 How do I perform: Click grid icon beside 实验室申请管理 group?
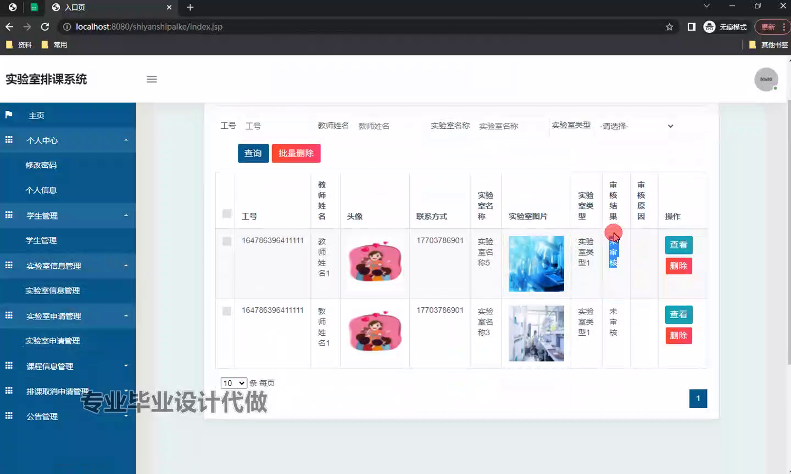(x=9, y=315)
